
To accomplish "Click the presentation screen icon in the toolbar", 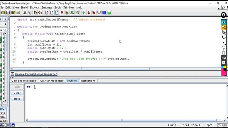I will pos(99,13).
